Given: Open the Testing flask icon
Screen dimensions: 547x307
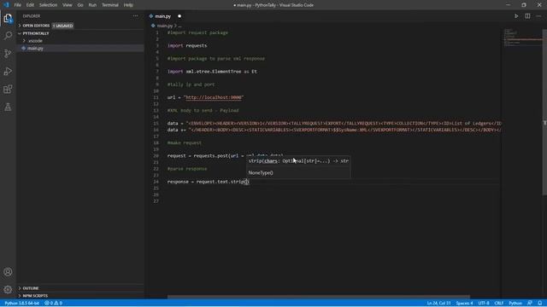Looking at the screenshot, I should tap(8, 107).
